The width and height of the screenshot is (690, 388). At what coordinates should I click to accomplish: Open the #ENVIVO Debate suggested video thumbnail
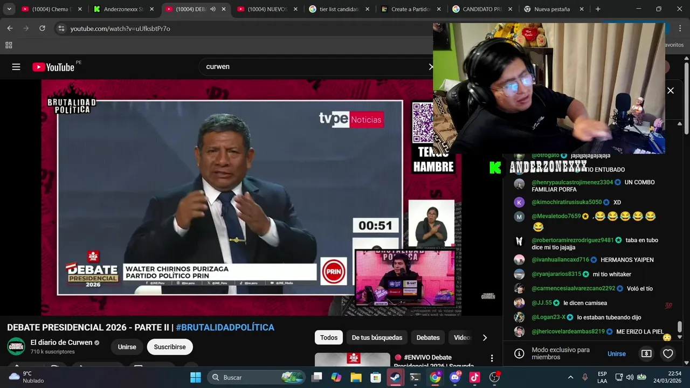pyautogui.click(x=353, y=360)
